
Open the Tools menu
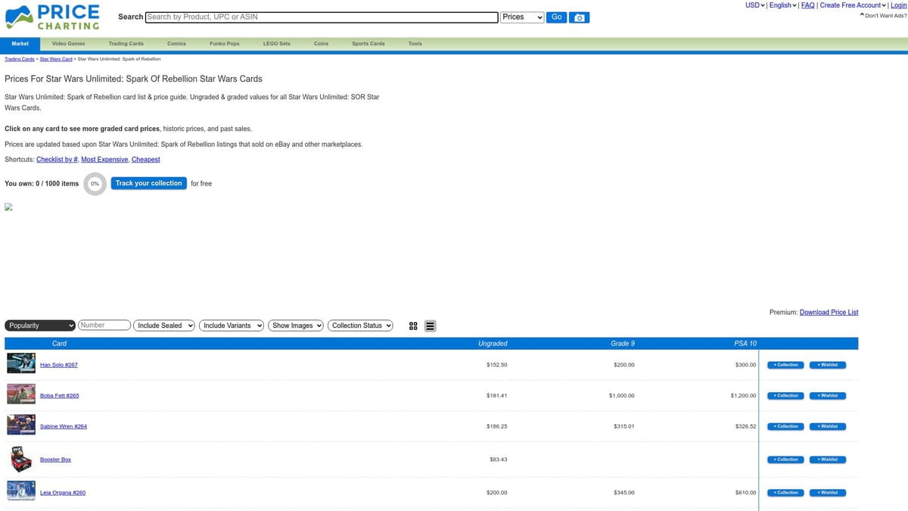tap(415, 44)
